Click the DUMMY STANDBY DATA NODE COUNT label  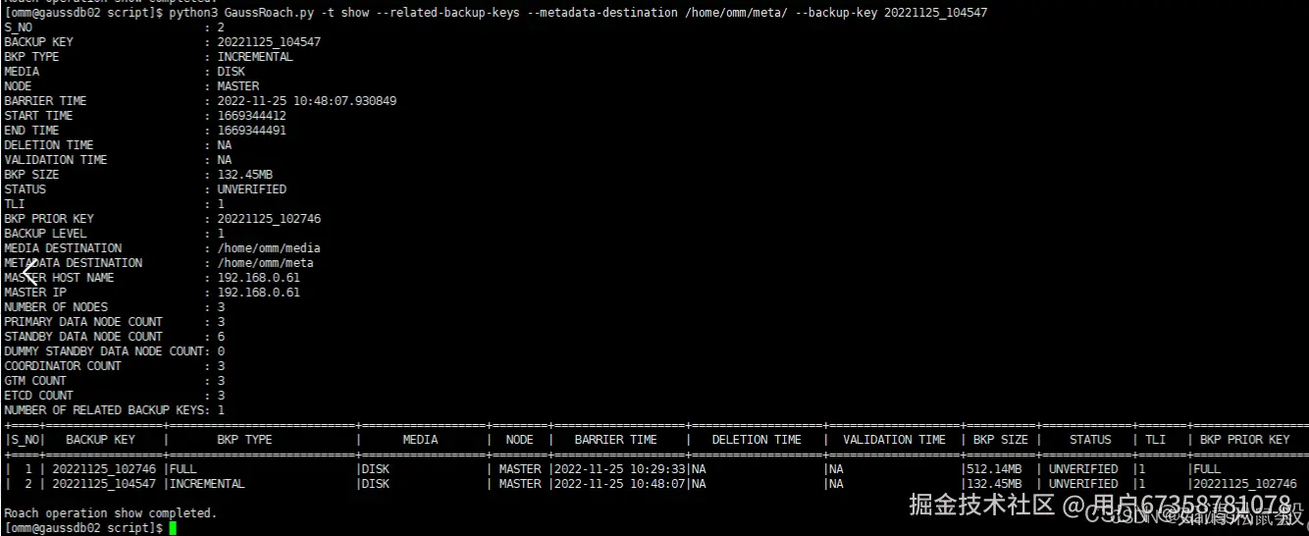[104, 351]
